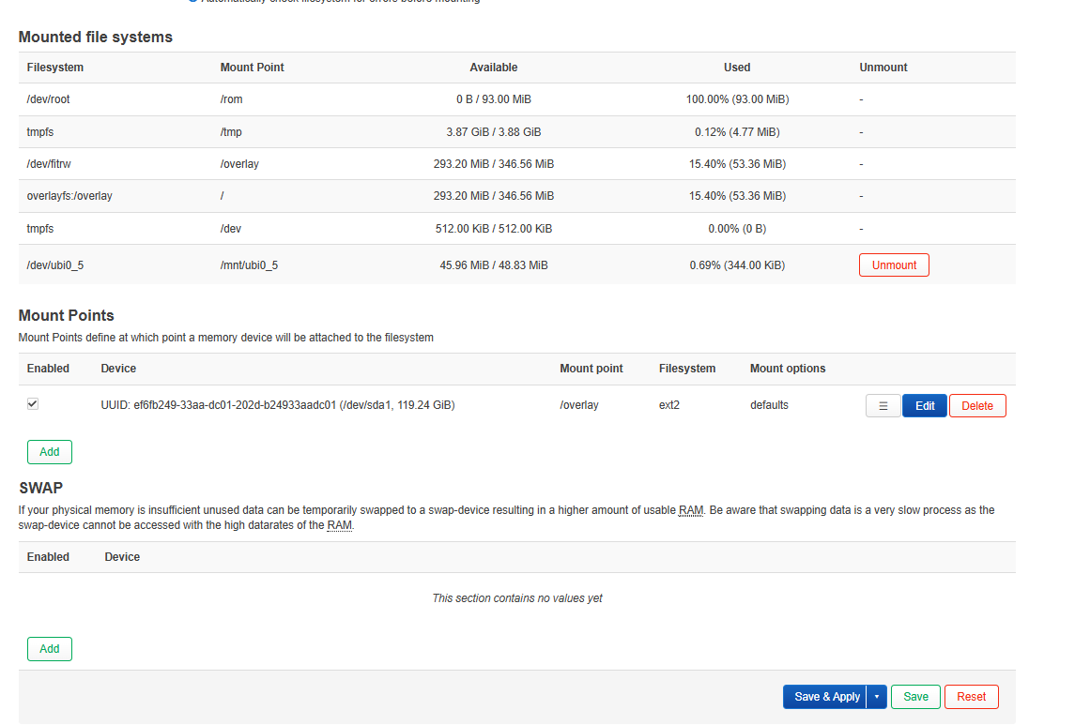
Task: Select the UUID device text for /dev/sda1
Action: point(277,405)
